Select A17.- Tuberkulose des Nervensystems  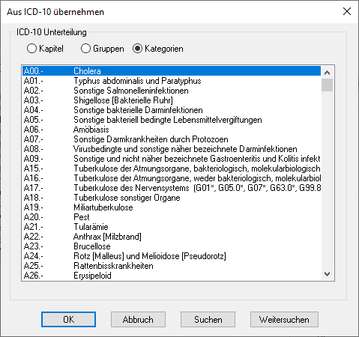click(x=172, y=188)
